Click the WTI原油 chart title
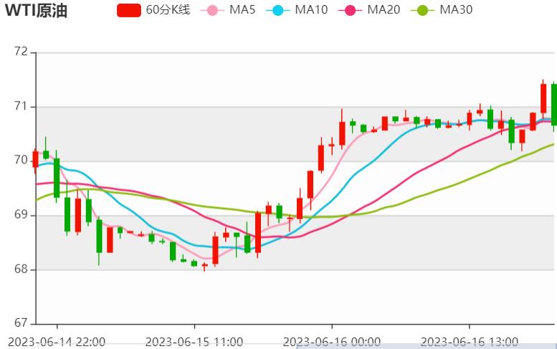Screen dimensions: 557x349 point(36,11)
